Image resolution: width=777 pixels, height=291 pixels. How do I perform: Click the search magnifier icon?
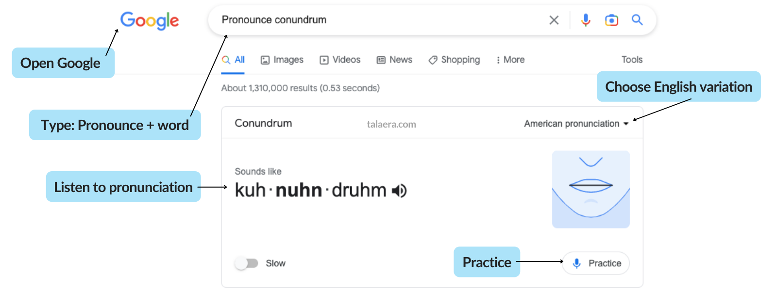click(x=637, y=20)
